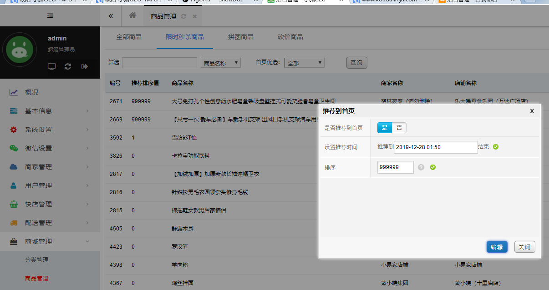The height and width of the screenshot is (290, 549).
Task: Collapse 商城管理 chevron arrow
Action: pyautogui.click(x=87, y=241)
